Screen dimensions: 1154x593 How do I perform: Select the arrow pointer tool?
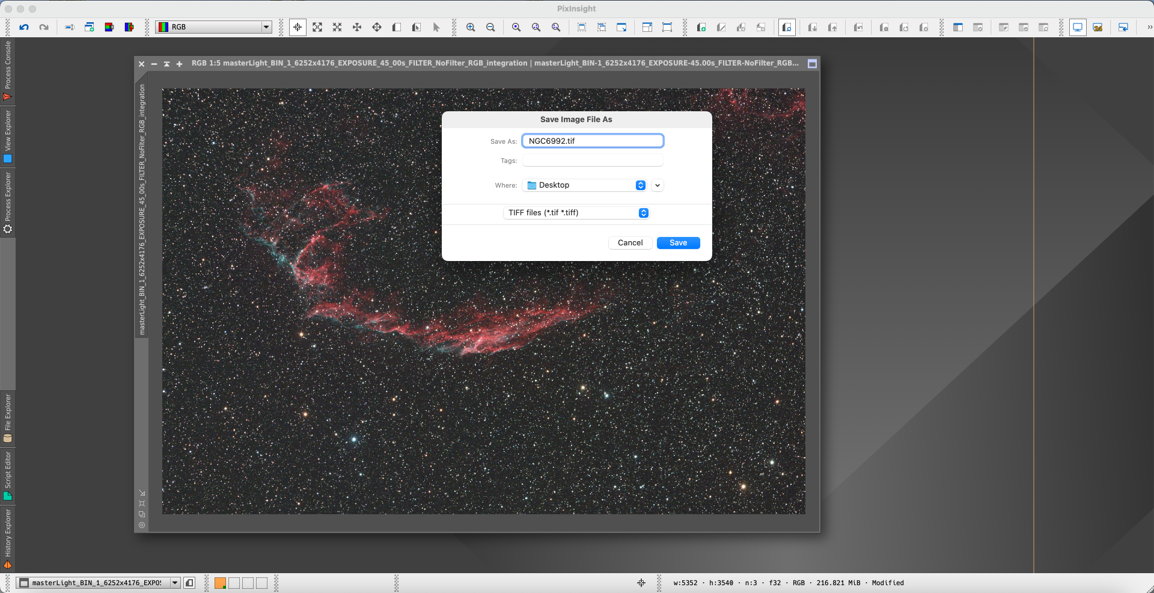click(436, 27)
